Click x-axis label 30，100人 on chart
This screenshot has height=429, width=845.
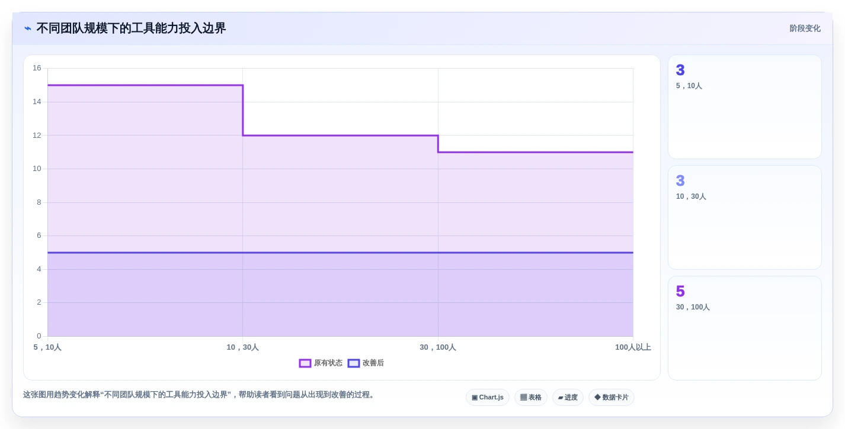pos(438,347)
